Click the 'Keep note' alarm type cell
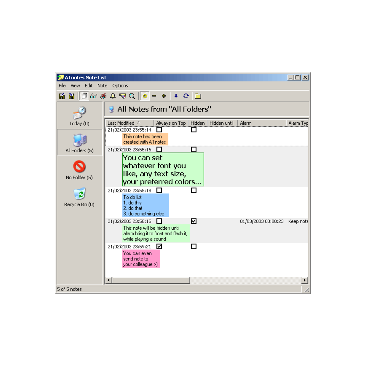Image resolution: width=366 pixels, height=366 pixels. coord(298,221)
